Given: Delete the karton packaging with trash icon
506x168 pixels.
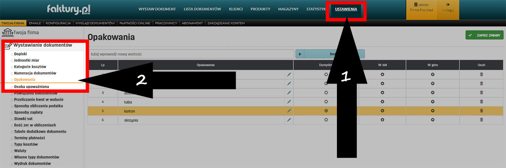Looking at the screenshot, I should tap(482, 110).
